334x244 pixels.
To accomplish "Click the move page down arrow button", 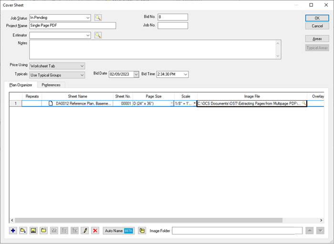I will [320, 231].
